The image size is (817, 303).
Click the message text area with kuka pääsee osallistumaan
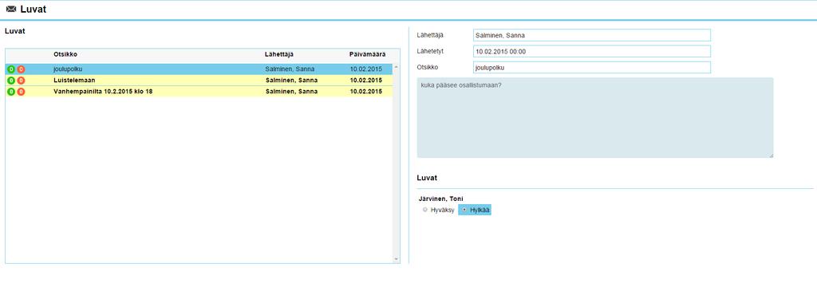pos(595,118)
